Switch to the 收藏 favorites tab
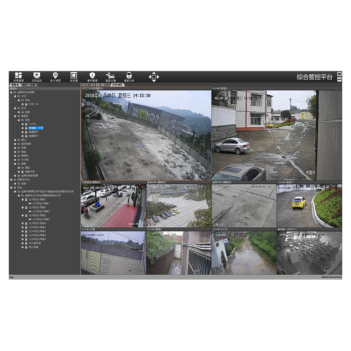Viewport: 351px width, 351px height. pos(32,84)
